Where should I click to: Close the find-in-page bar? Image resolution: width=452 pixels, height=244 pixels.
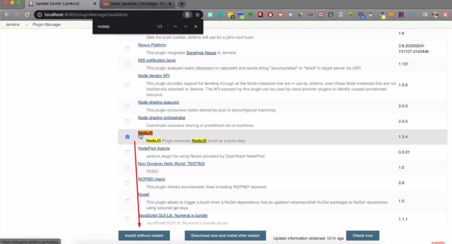pyautogui.click(x=196, y=26)
